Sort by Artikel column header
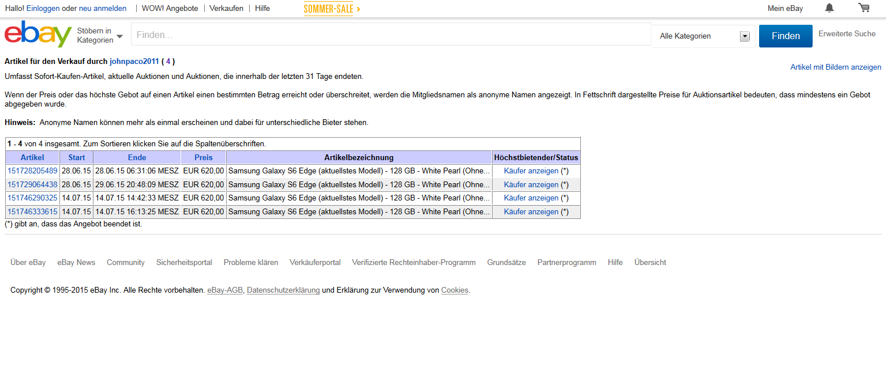 [x=32, y=157]
